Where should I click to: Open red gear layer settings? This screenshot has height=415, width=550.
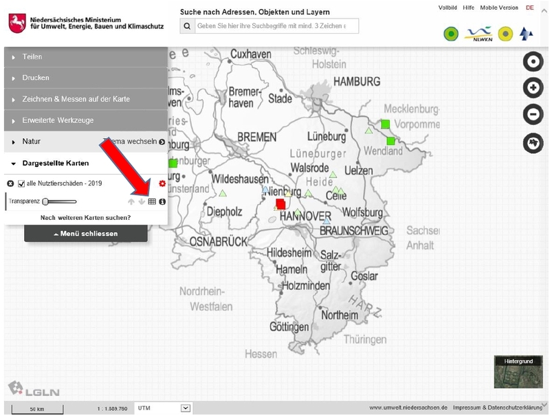coord(162,183)
